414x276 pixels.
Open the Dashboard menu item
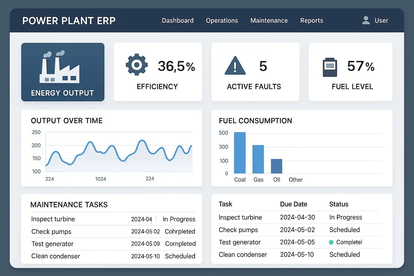pos(178,20)
